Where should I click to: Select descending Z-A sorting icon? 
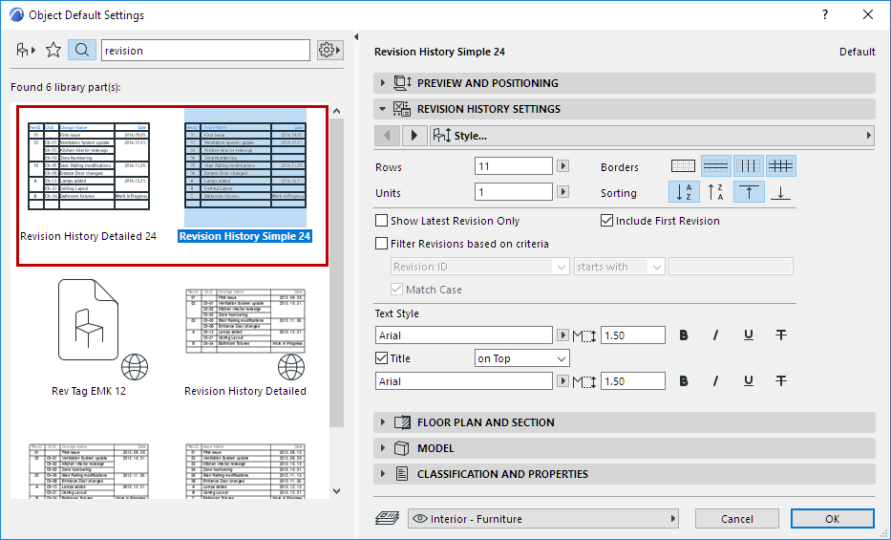(716, 192)
